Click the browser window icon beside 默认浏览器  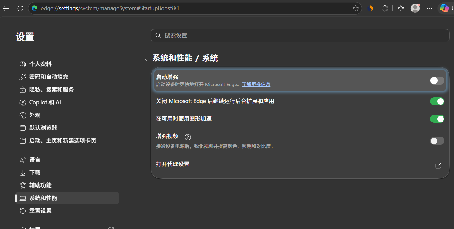[x=23, y=128]
